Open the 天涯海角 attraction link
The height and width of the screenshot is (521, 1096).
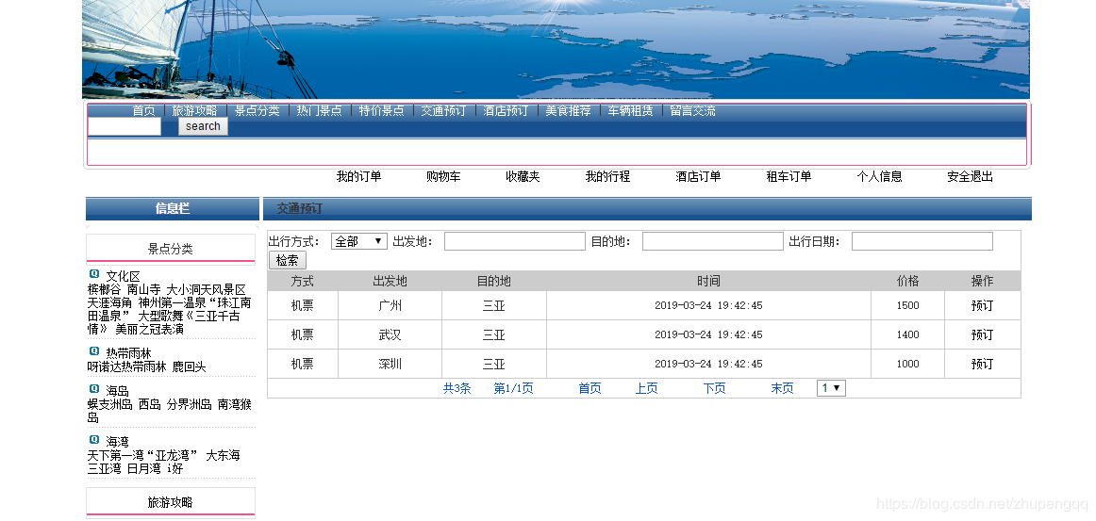pyautogui.click(x=109, y=303)
